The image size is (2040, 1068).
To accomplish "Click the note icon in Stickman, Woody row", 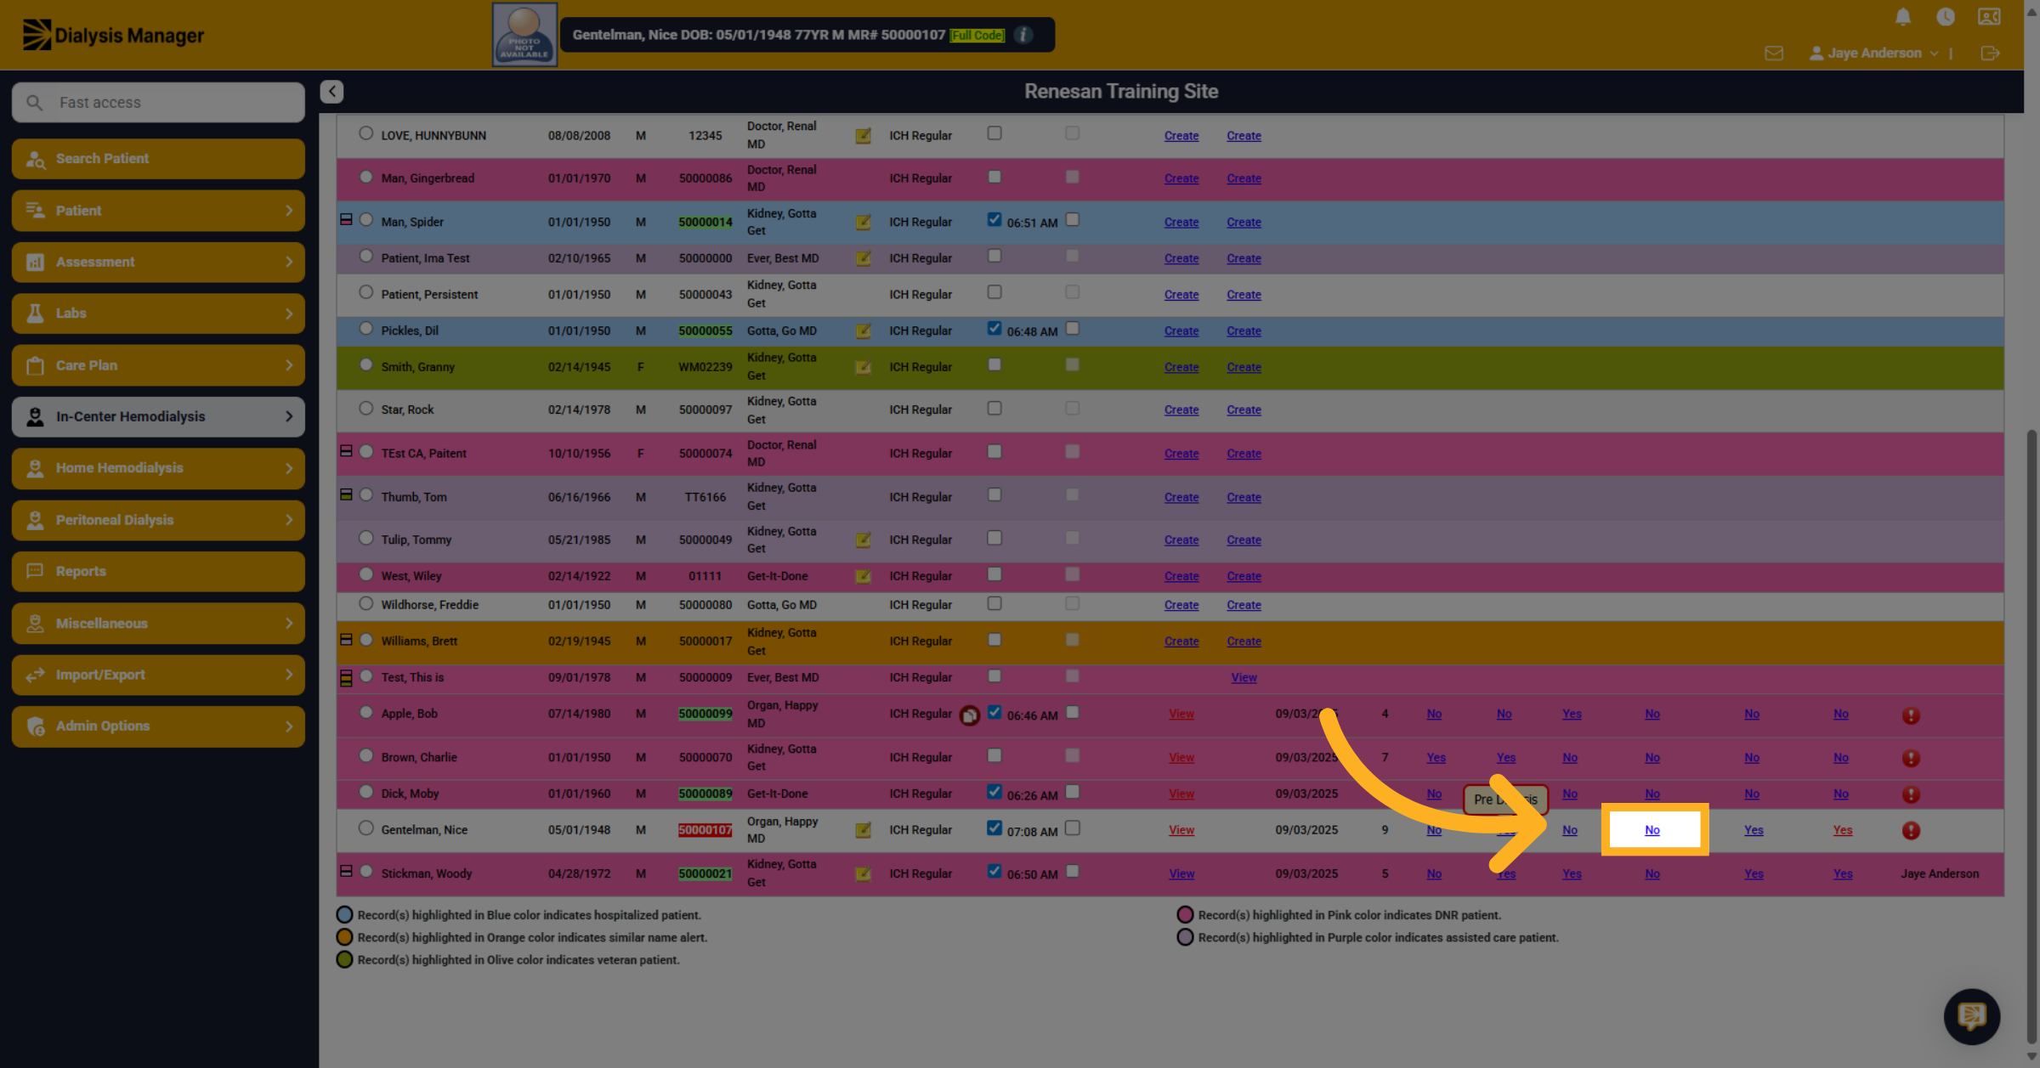I will (863, 874).
